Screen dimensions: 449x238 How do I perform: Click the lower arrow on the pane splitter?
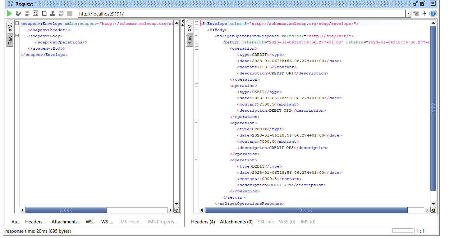(x=183, y=25)
